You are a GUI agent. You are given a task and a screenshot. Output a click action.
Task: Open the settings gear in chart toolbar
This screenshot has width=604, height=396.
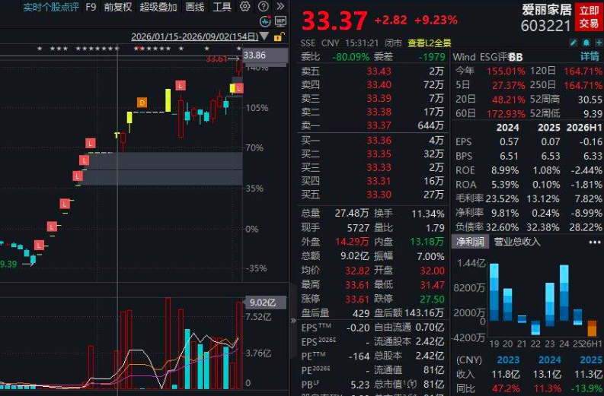[244, 7]
